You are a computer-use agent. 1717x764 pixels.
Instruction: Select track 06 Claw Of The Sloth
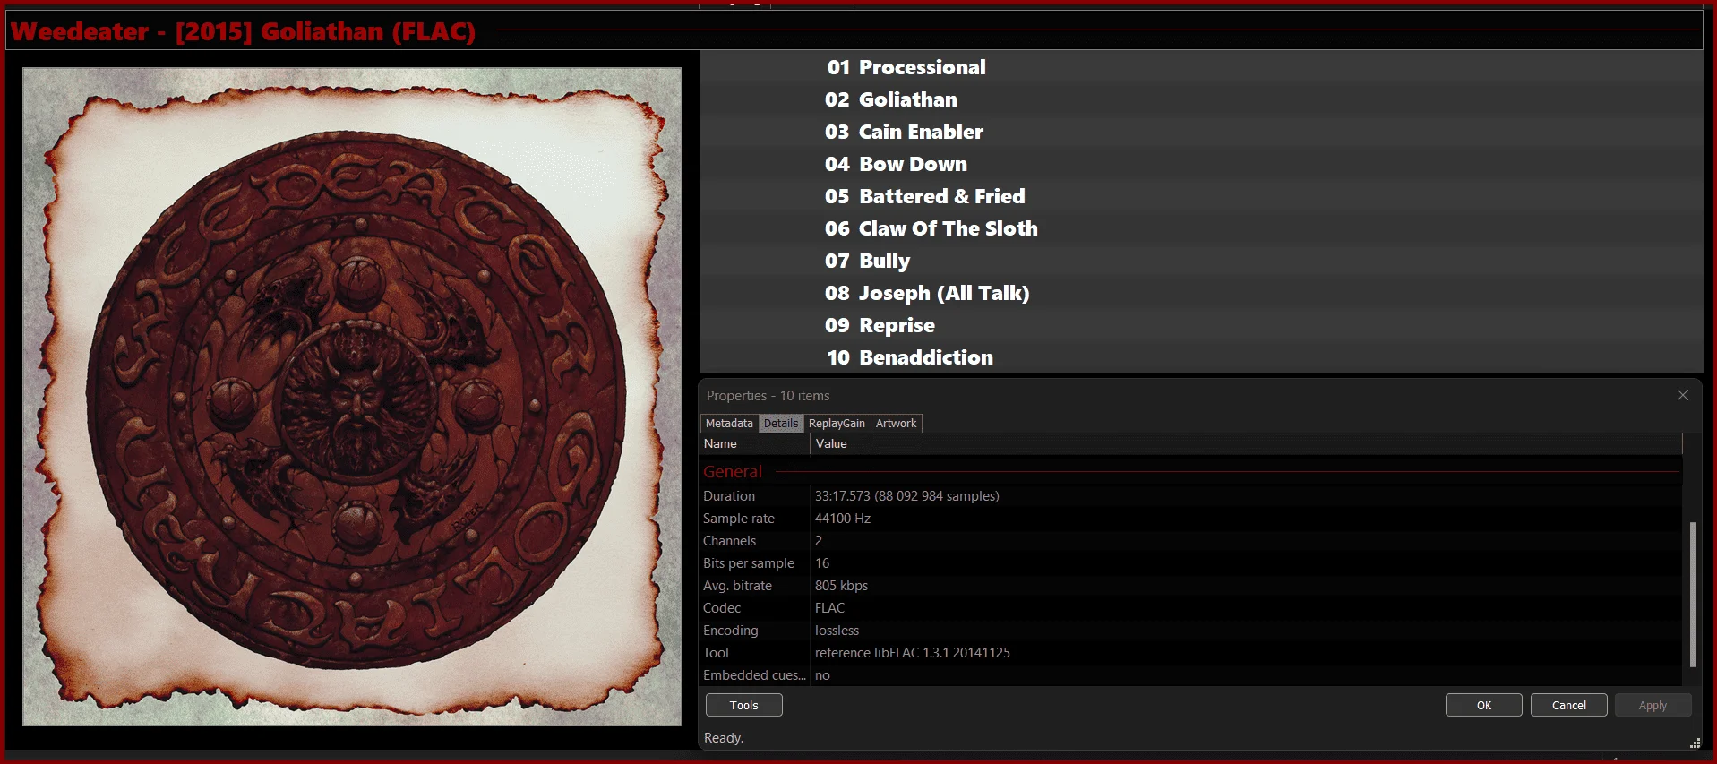(x=1200, y=228)
